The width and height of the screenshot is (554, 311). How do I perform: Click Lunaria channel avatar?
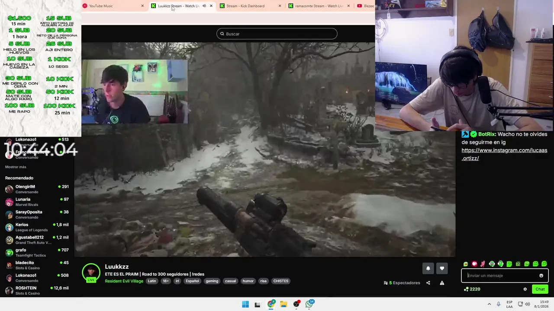pos(9,202)
